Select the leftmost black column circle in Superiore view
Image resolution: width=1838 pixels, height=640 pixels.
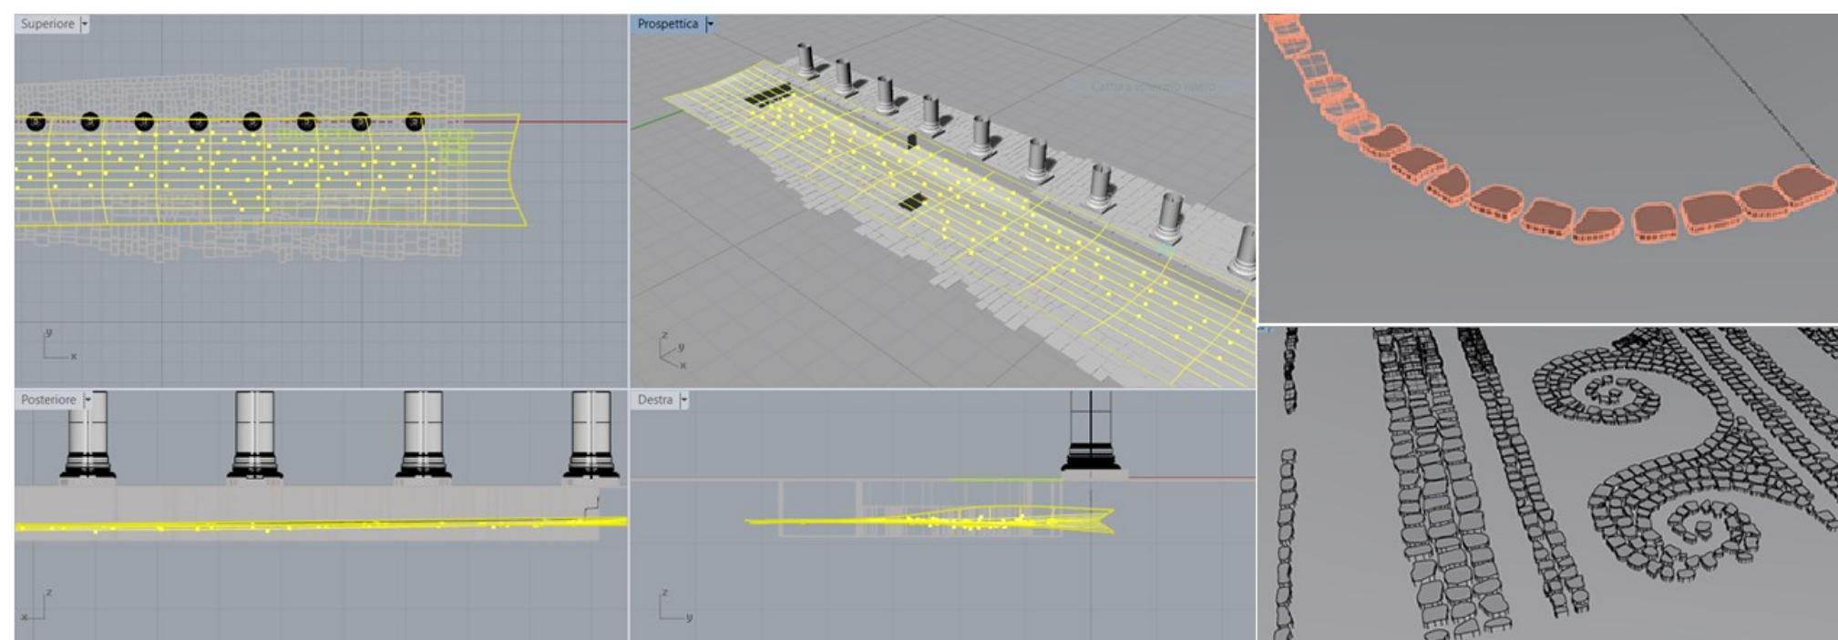(x=36, y=121)
